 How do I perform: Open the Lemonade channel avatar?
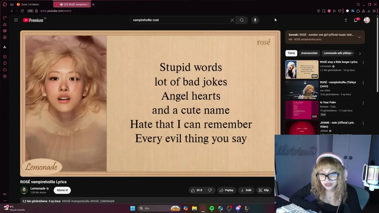click(x=24, y=190)
